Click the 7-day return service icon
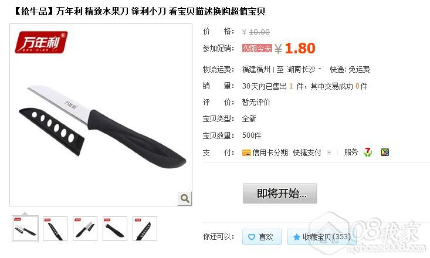Viewport: 430px width, 258px height. click(x=367, y=152)
